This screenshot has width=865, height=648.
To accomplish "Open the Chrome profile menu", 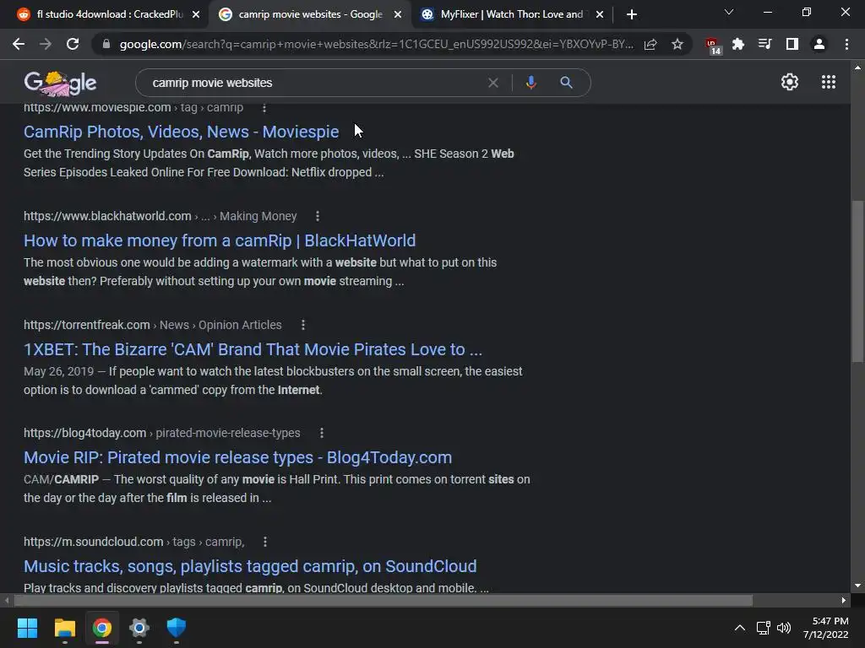I will 819,44.
